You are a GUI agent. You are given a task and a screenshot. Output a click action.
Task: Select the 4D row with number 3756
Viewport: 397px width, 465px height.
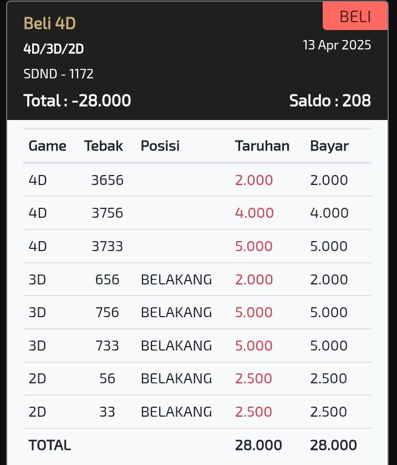[197, 213]
